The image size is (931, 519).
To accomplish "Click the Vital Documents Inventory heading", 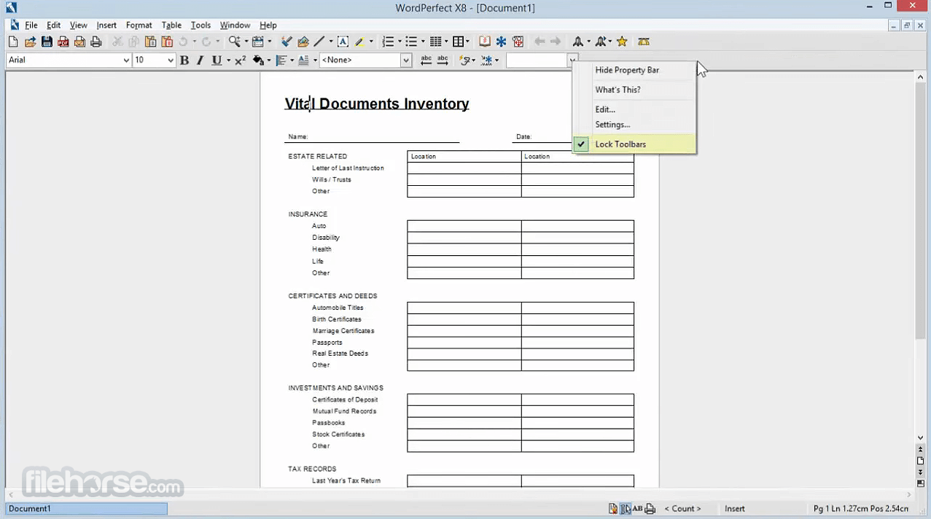I will [x=377, y=104].
